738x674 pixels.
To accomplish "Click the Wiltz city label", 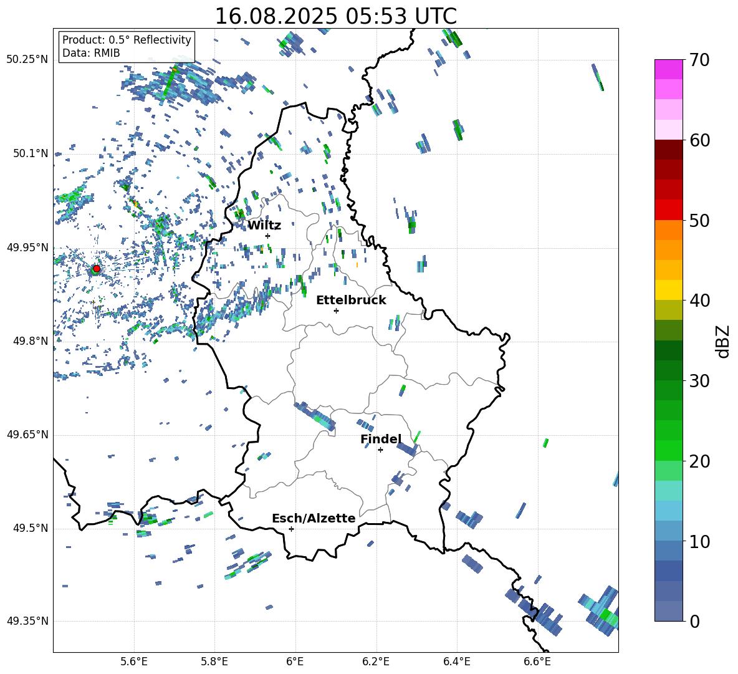I will pos(264,226).
